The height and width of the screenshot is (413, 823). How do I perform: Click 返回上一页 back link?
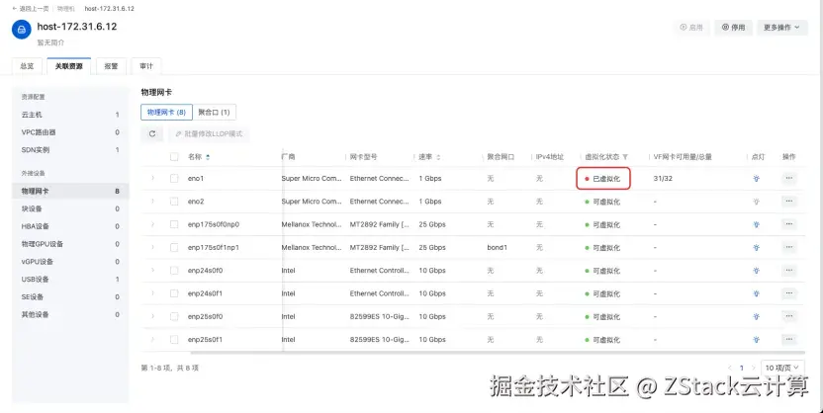click(31, 8)
